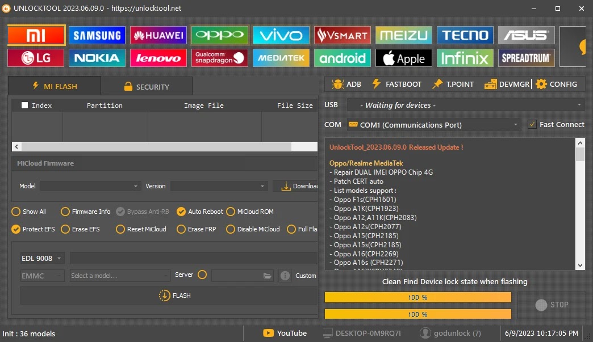Open CONFIG settings gear
This screenshot has height=342, width=593.
(557, 84)
